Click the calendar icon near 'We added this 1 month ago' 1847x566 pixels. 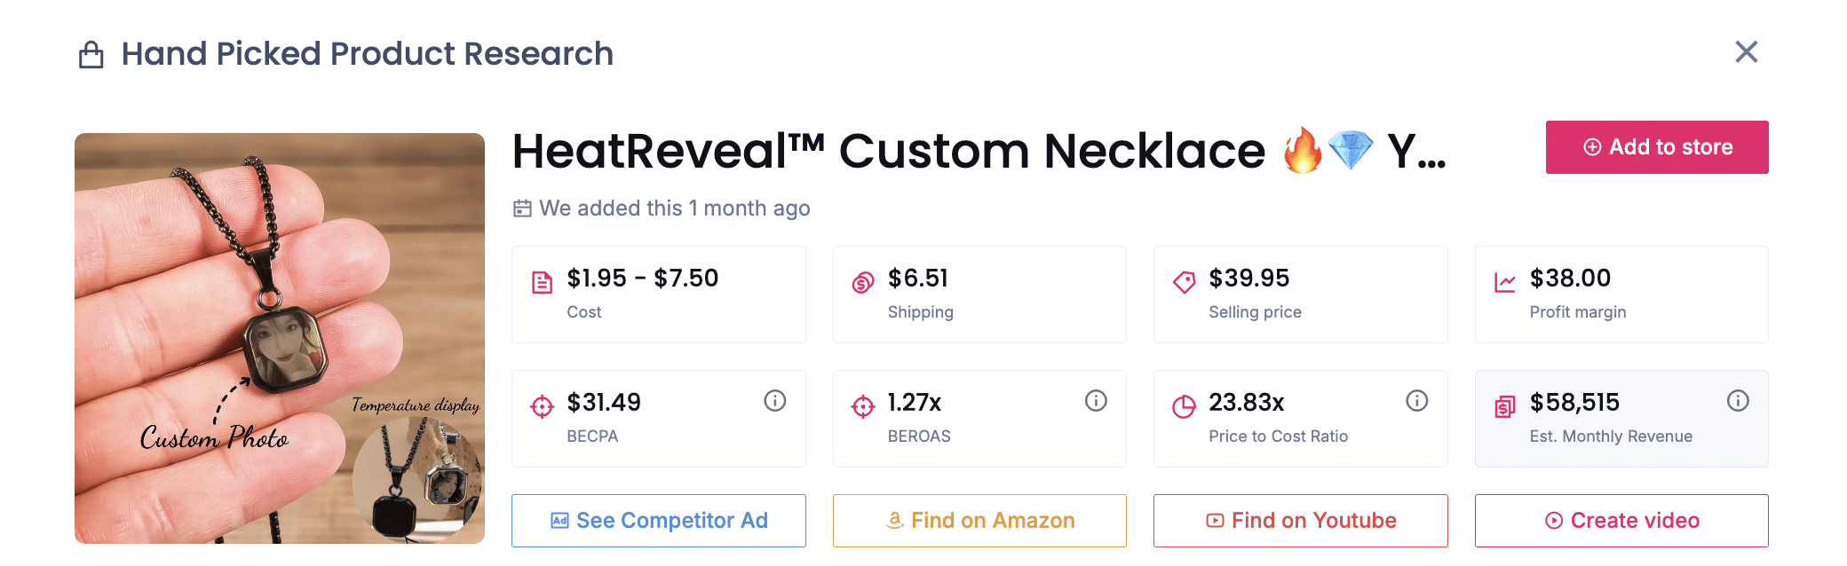(522, 208)
